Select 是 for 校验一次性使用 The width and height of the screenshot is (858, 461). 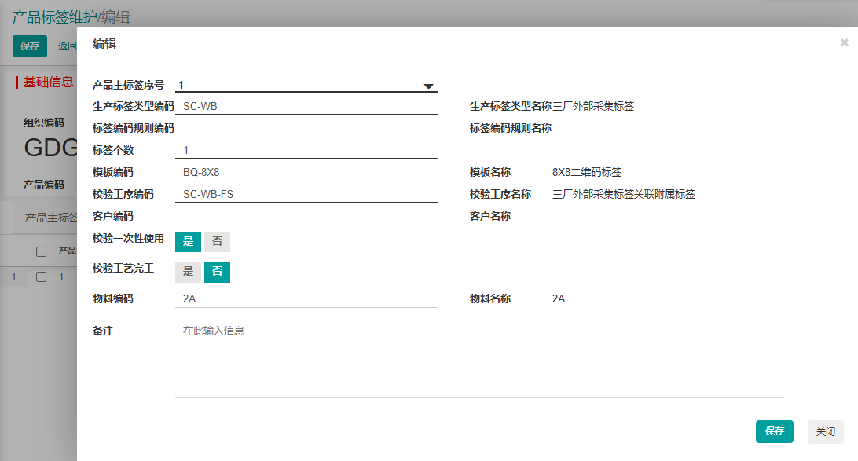click(x=189, y=242)
